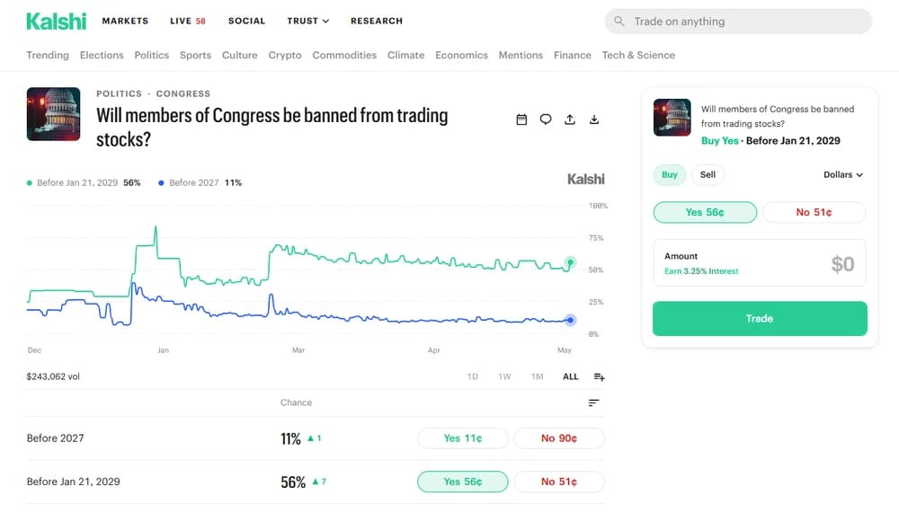899x513 pixels.
Task: Click Yes 11¢ for Before 2027
Action: [x=463, y=438]
